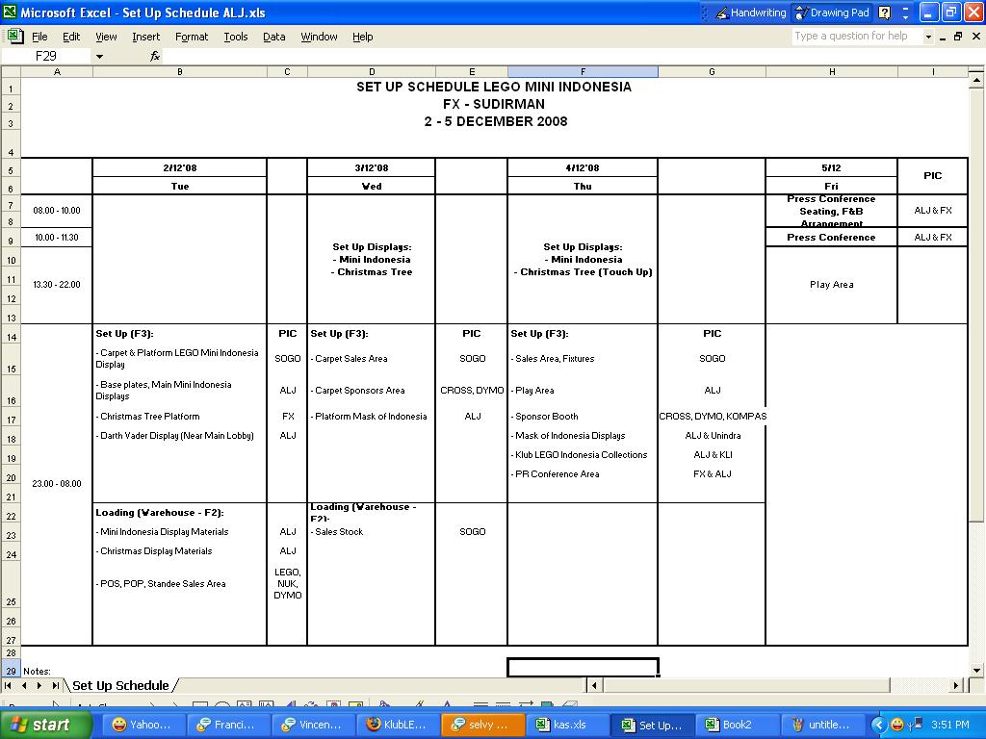
Task: Jump to the last sheet navigation arrow
Action: (54, 685)
